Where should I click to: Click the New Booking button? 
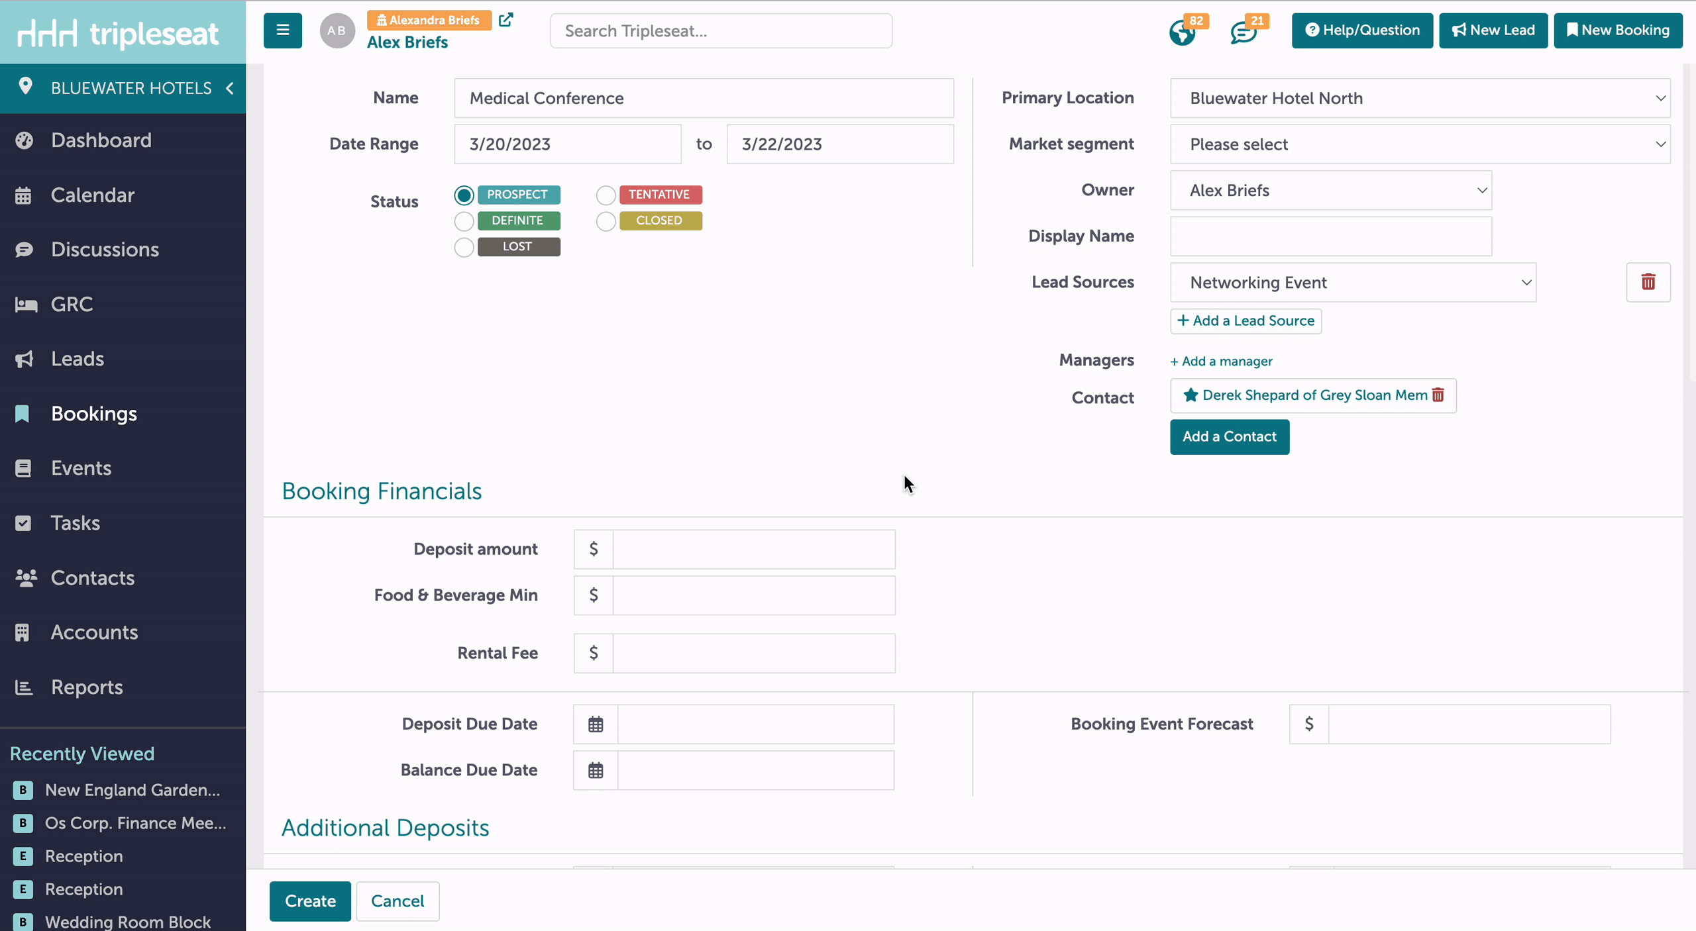[x=1618, y=30]
